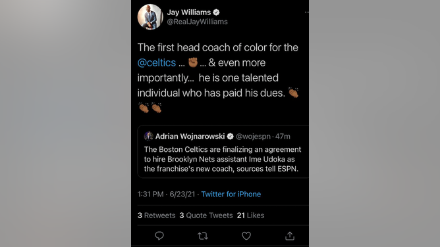Like the tweet with the heart icon
The image size is (440, 247).
(x=246, y=236)
